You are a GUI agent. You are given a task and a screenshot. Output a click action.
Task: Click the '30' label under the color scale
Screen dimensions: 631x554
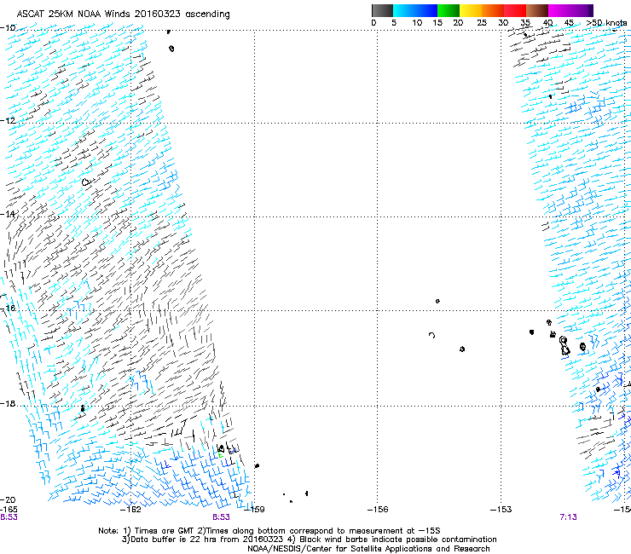[x=503, y=23]
